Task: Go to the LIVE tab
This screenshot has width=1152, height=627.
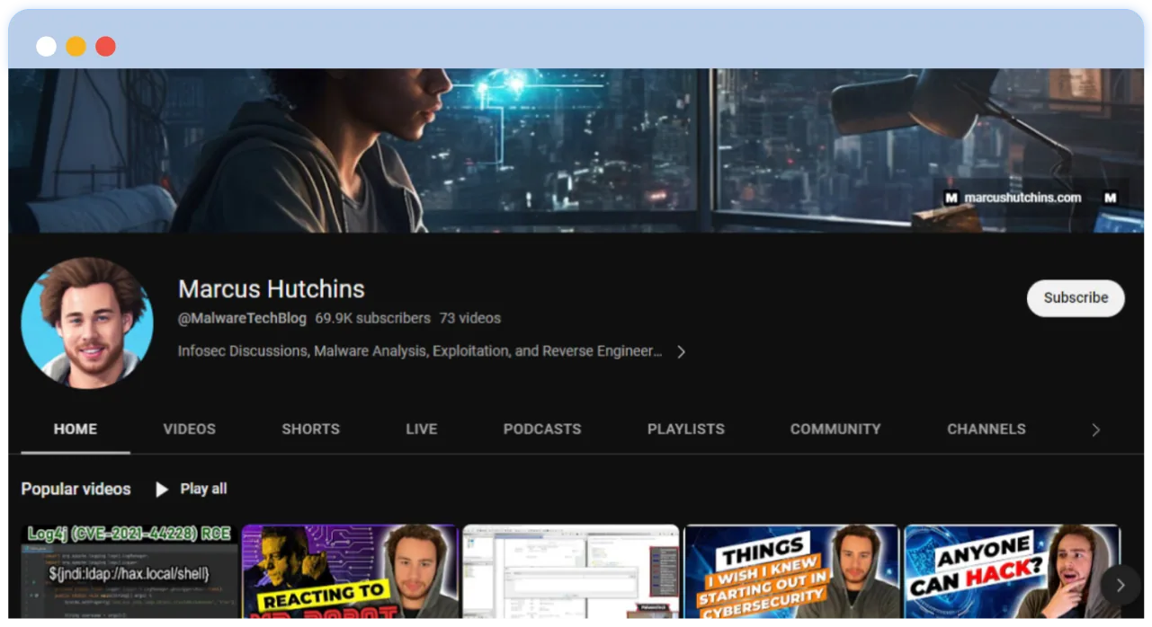Action: pyautogui.click(x=421, y=428)
